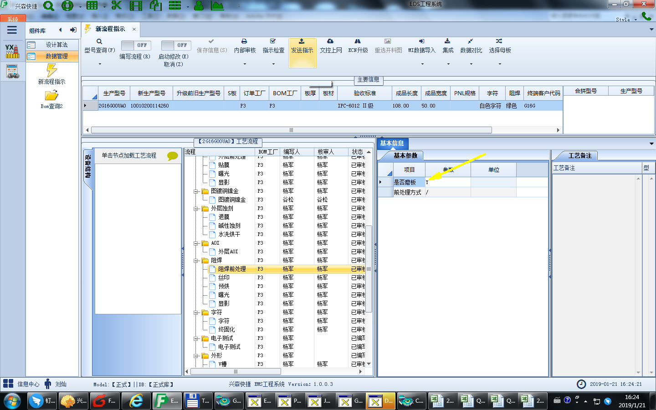Viewport: 656px width, 410px height.
Task: Click the yellow speech bubble icon
Action: [173, 156]
